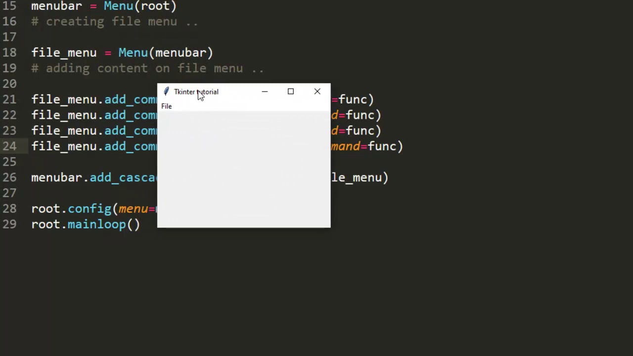The image size is (633, 356).
Task: Click 'root.config(' text on line 28
Action: click(x=74, y=209)
